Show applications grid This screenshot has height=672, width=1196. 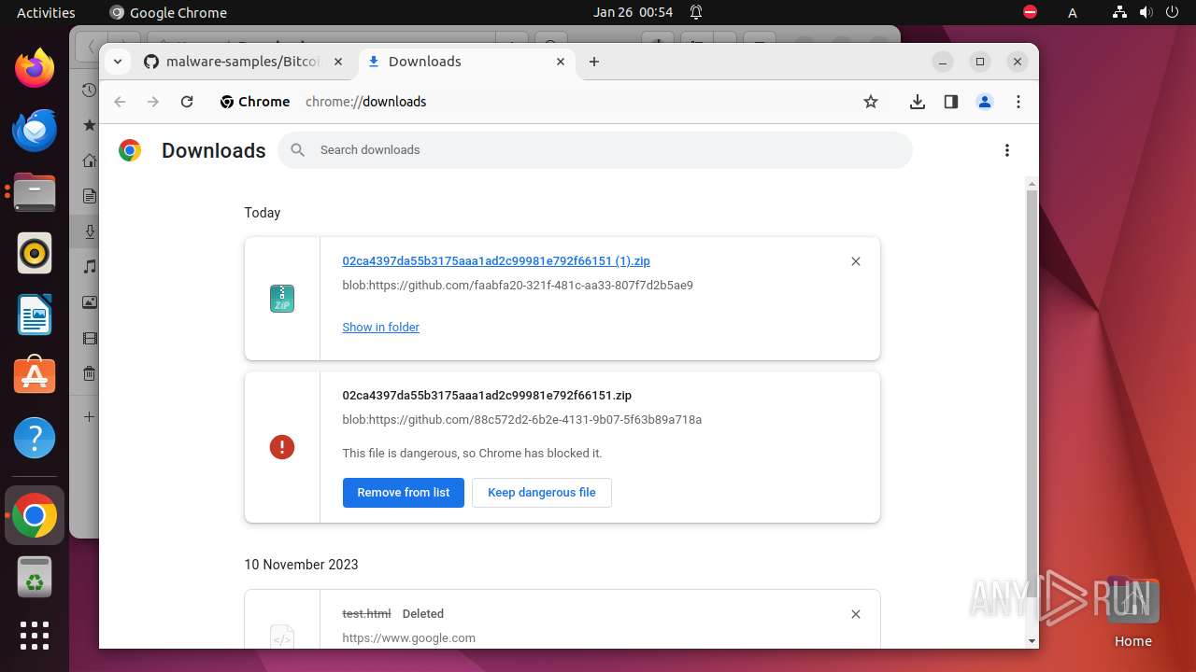click(35, 636)
